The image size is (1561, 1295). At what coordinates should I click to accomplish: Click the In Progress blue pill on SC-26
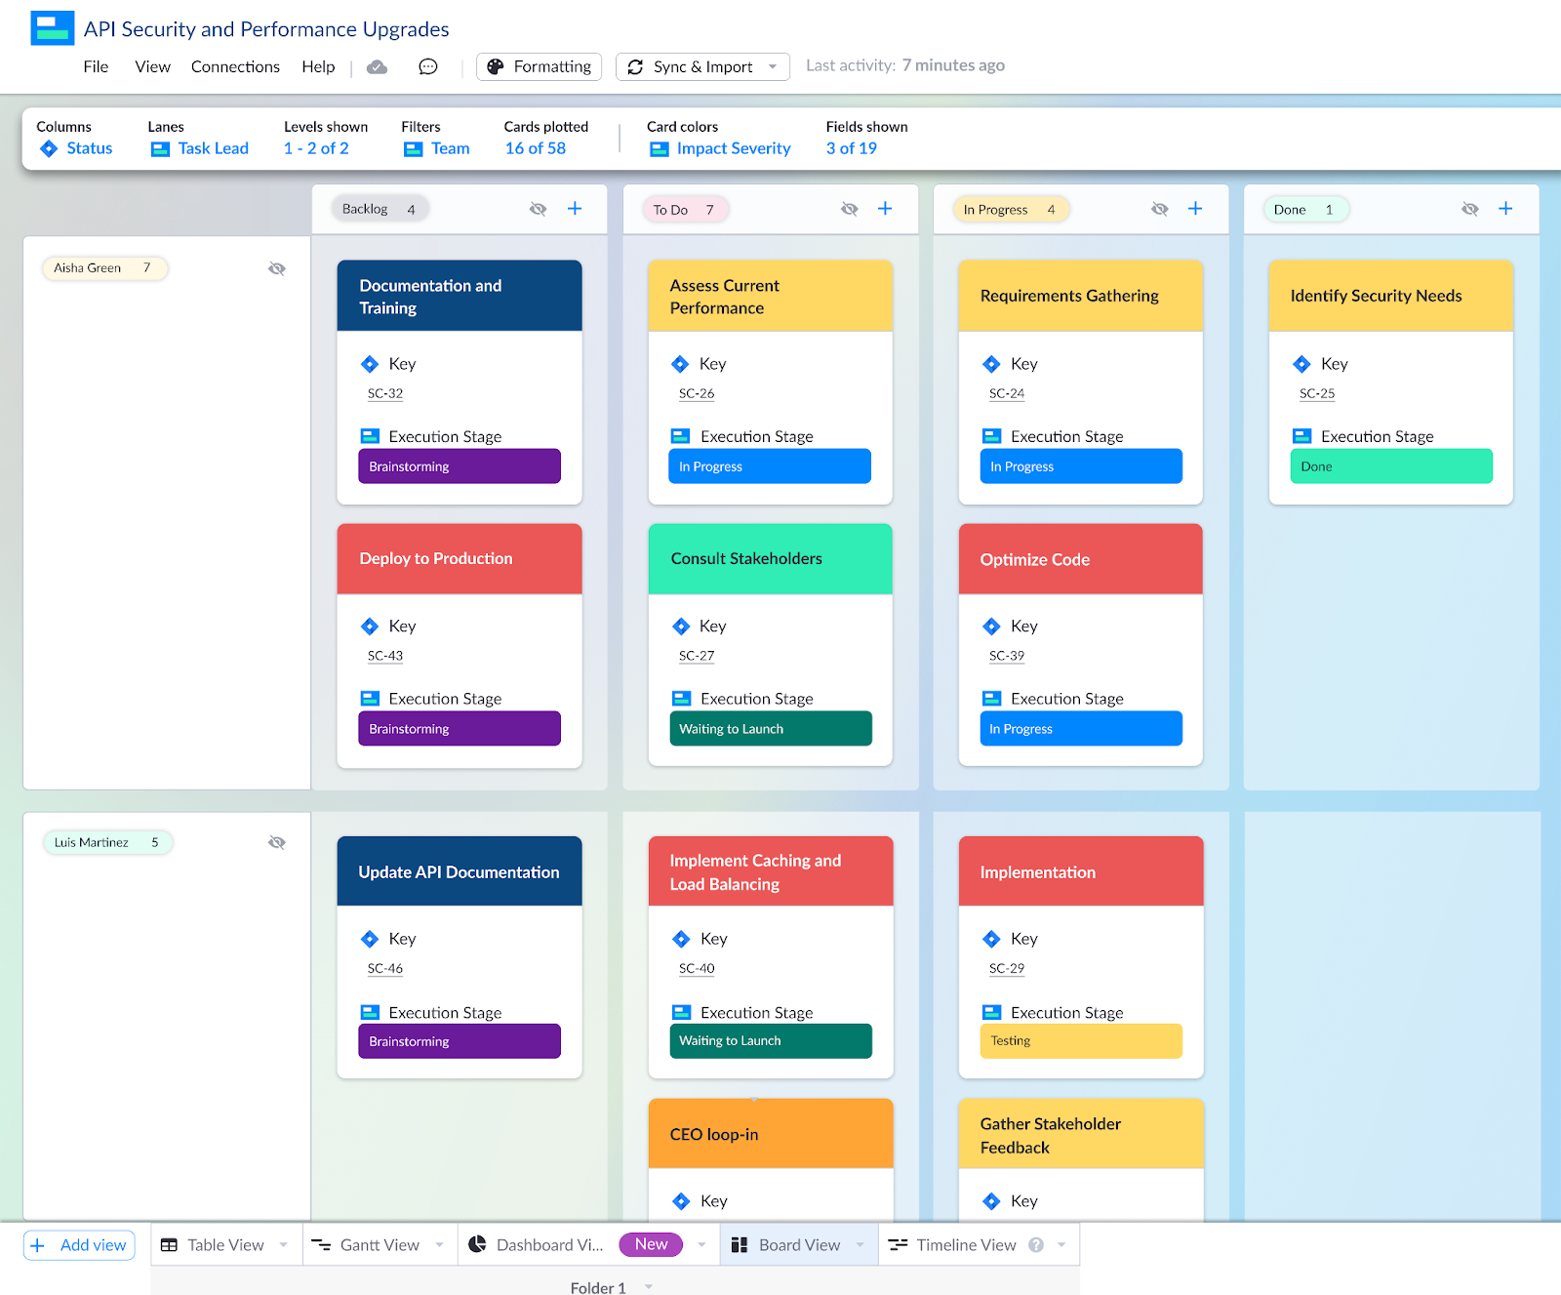coord(770,466)
